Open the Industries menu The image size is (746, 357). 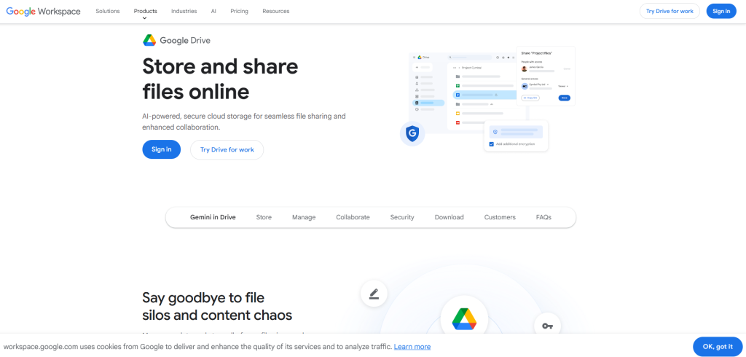pyautogui.click(x=184, y=12)
